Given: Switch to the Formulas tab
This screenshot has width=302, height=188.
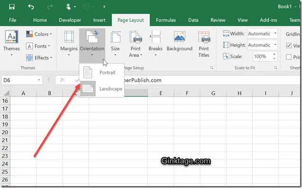Looking at the screenshot, I should click(x=166, y=20).
